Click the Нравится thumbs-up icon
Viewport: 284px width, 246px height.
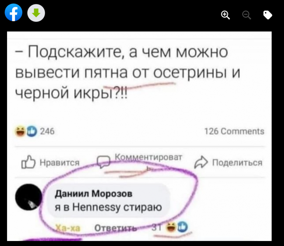point(28,162)
